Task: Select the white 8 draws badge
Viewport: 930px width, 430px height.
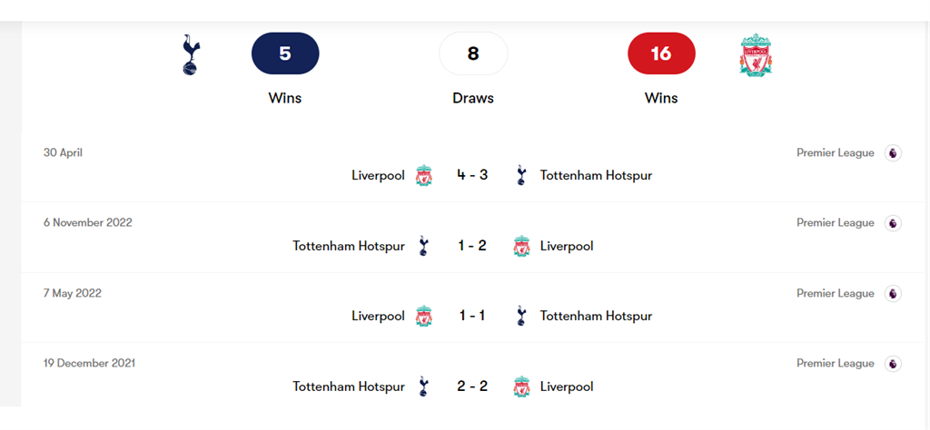Action: 473,54
